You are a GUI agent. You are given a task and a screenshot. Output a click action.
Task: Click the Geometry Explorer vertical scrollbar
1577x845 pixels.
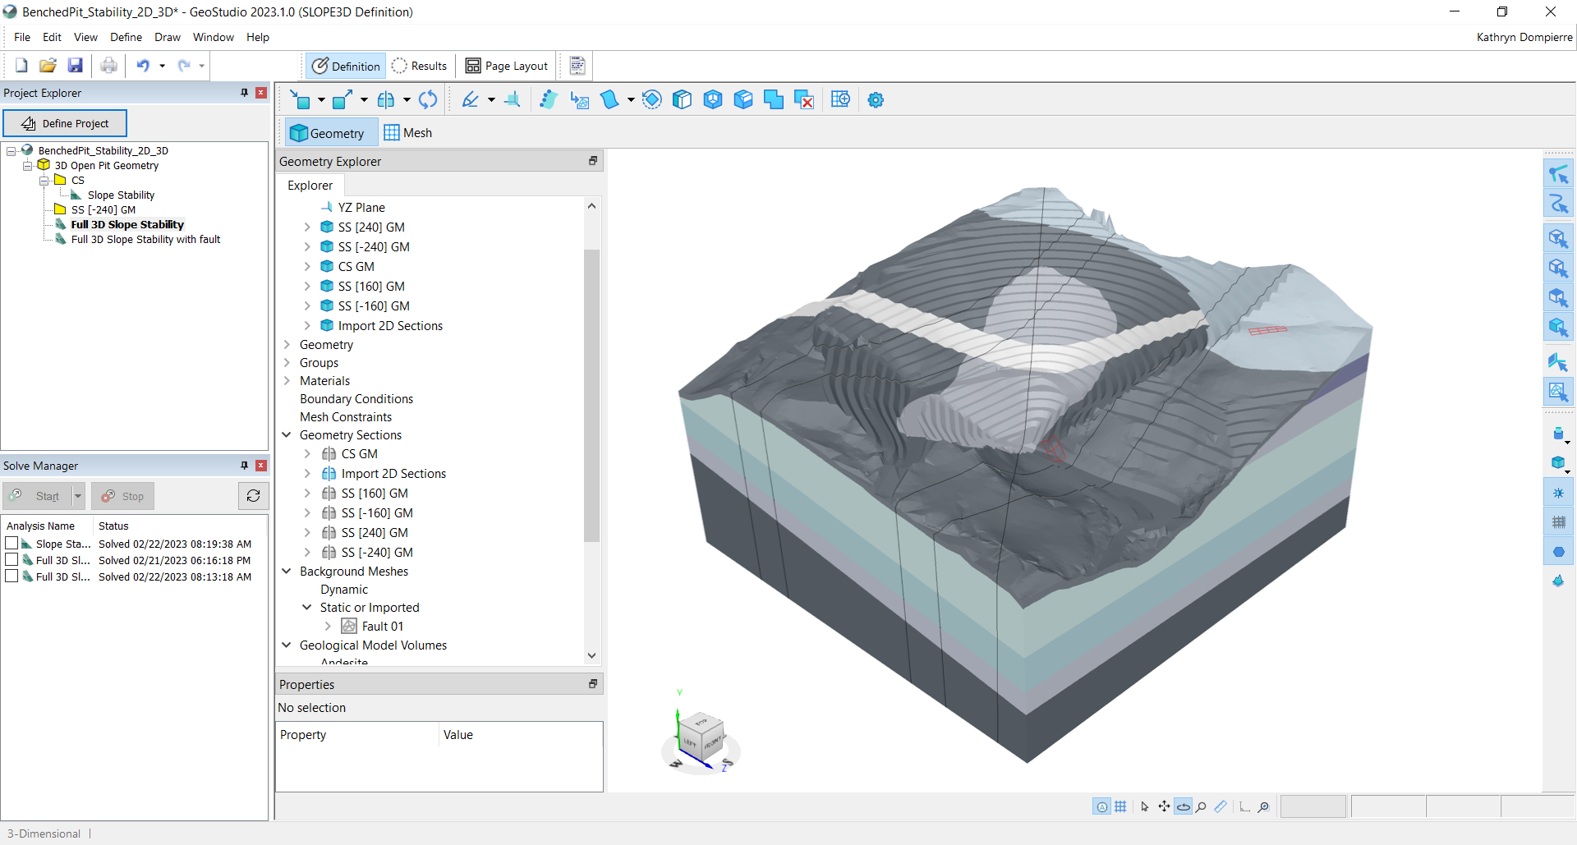point(591,394)
